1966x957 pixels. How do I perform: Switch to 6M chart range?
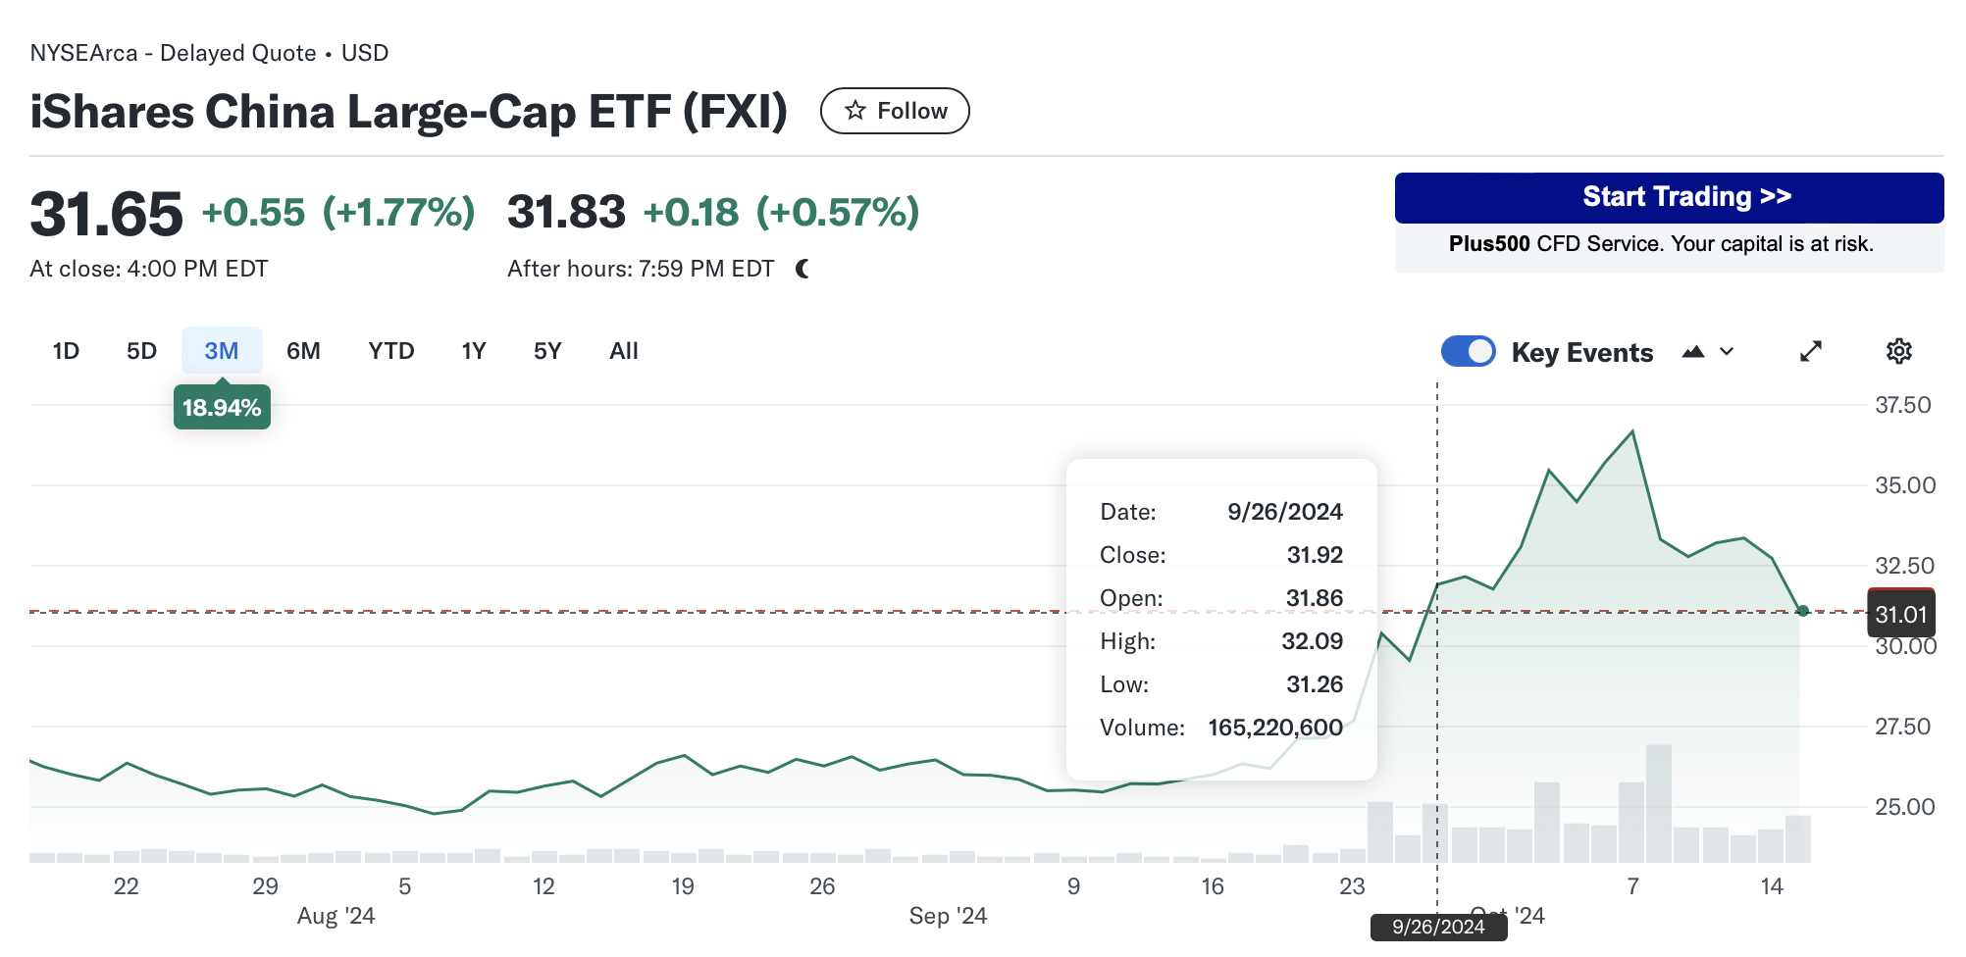303,351
